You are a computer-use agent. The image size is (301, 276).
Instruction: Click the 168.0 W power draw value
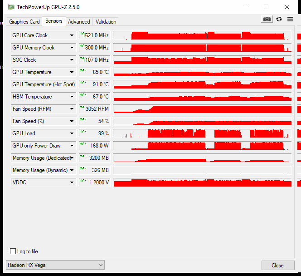[x=95, y=146]
